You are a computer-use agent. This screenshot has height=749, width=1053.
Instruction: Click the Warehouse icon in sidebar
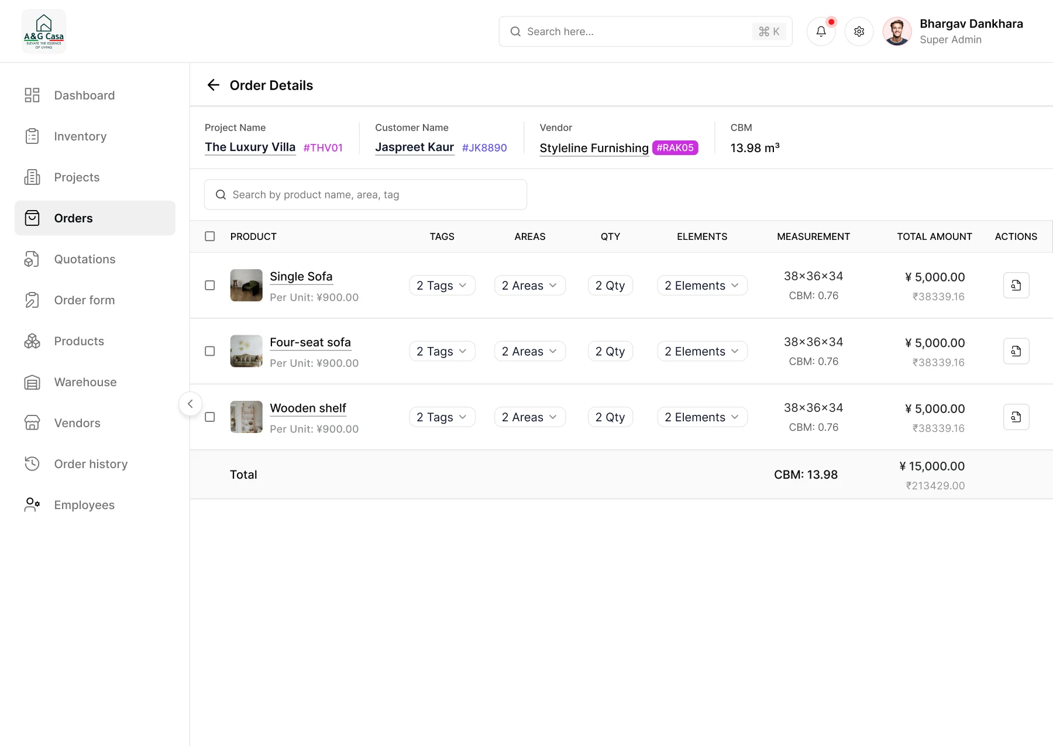pyautogui.click(x=32, y=382)
